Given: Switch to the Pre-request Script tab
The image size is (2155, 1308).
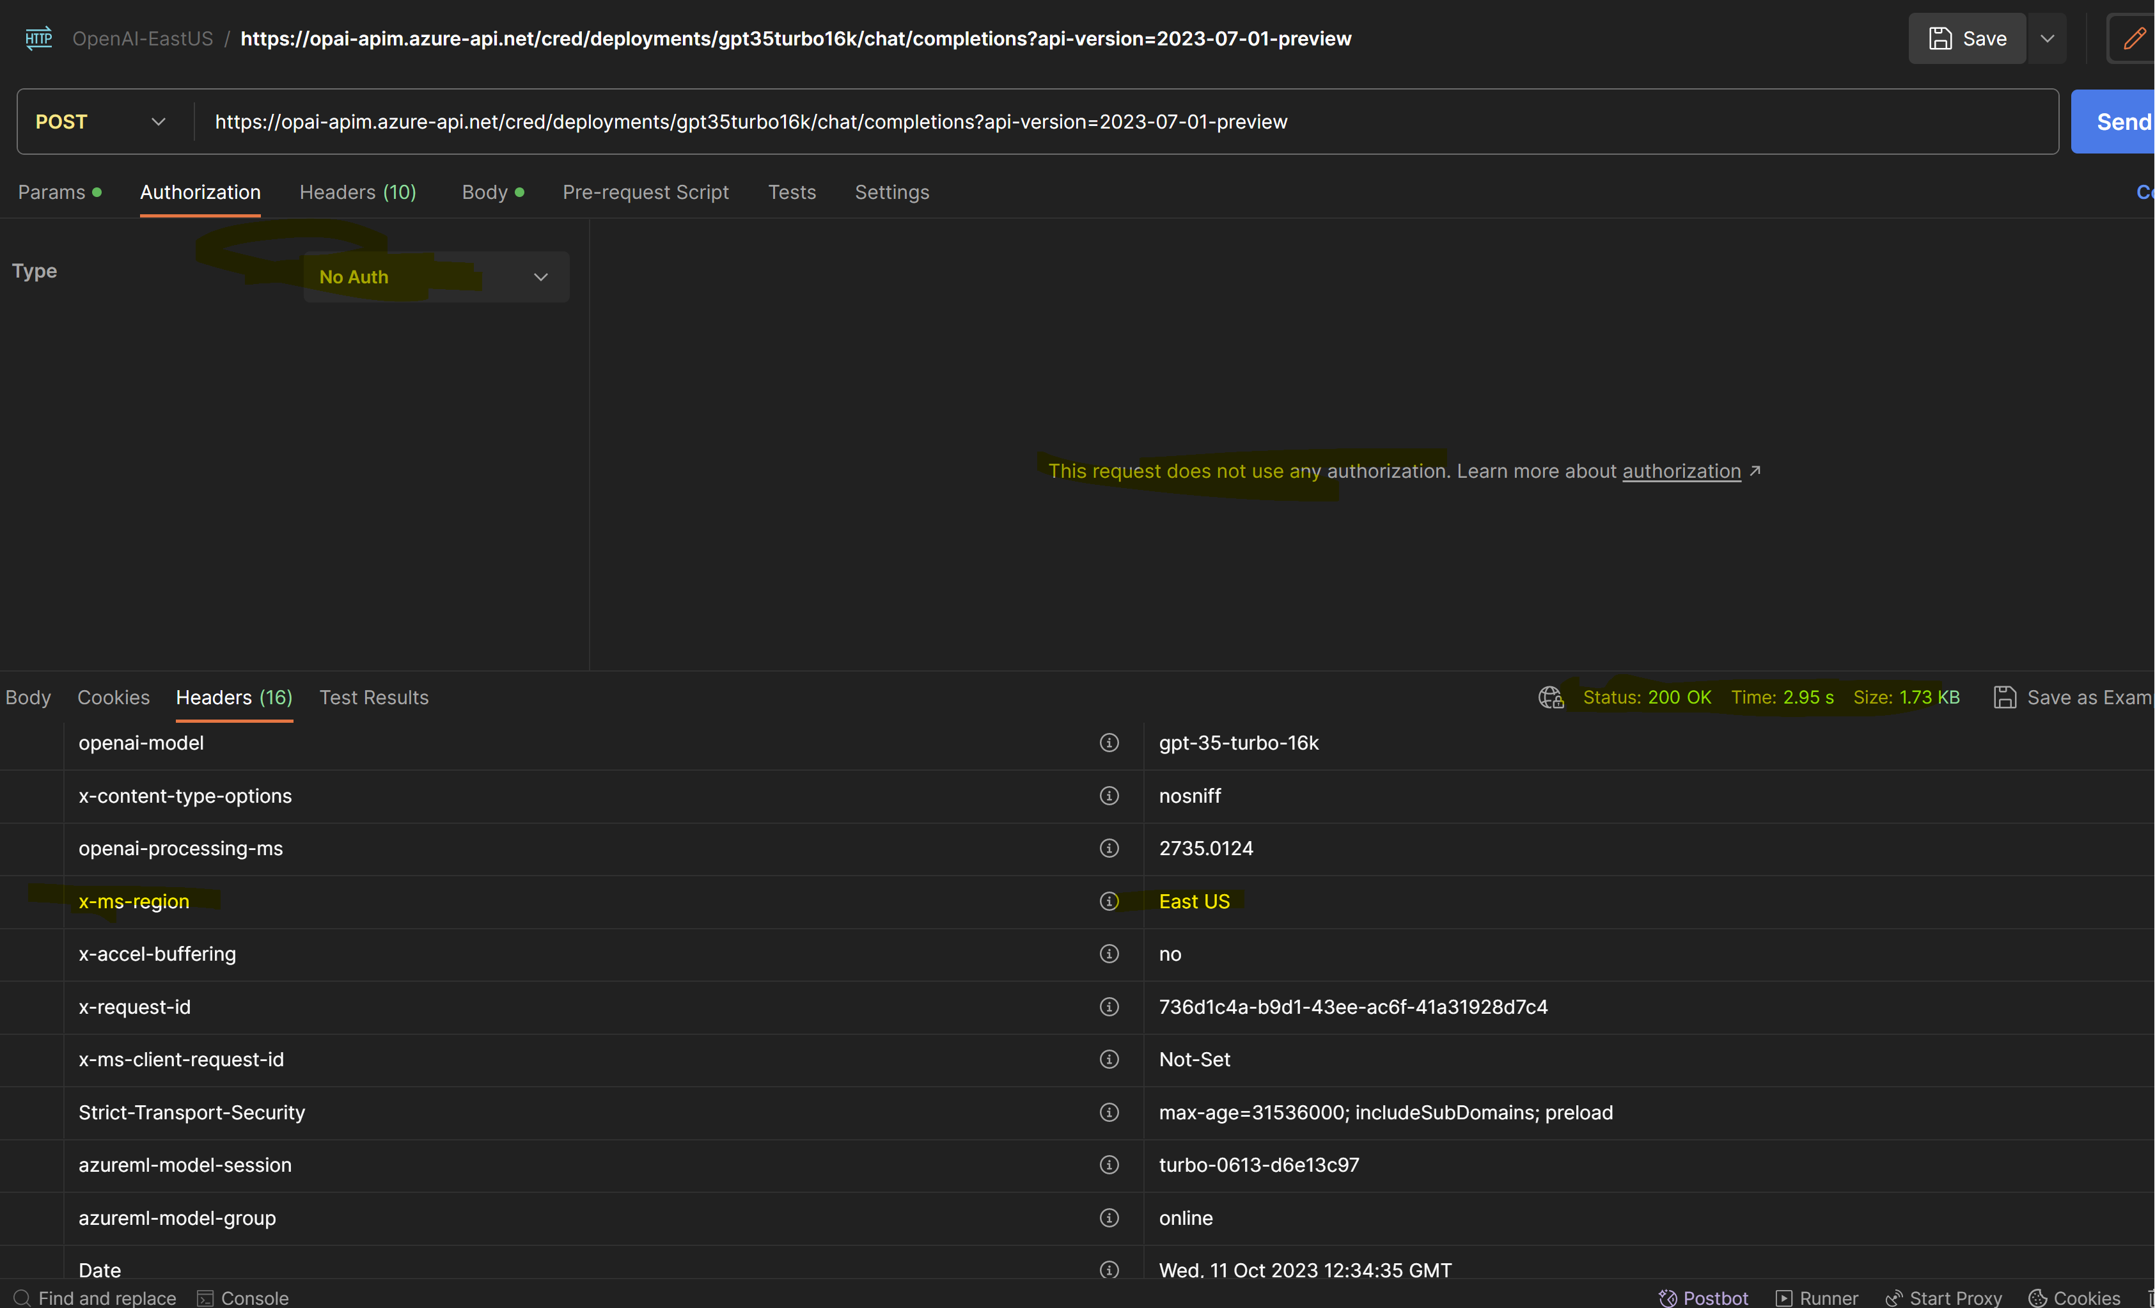Looking at the screenshot, I should (645, 192).
